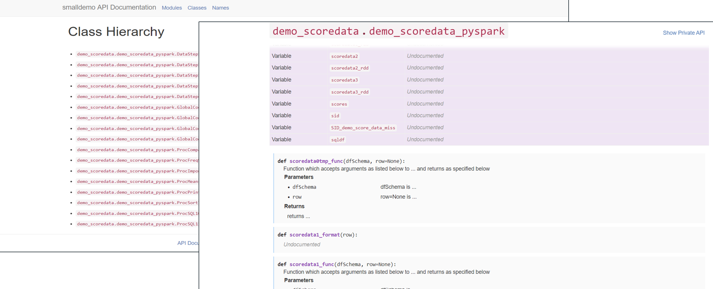Click the API Docu footer link
This screenshot has width=713, height=289.
[188, 243]
